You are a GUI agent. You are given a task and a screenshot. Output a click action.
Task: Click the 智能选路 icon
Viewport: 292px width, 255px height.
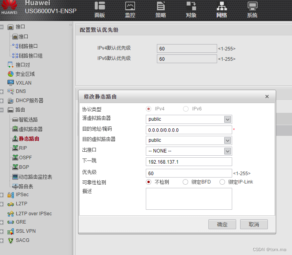15,120
